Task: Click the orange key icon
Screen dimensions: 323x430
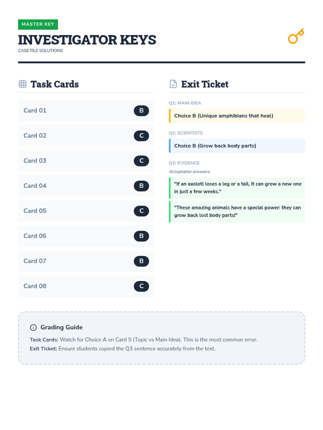Action: 296,36
